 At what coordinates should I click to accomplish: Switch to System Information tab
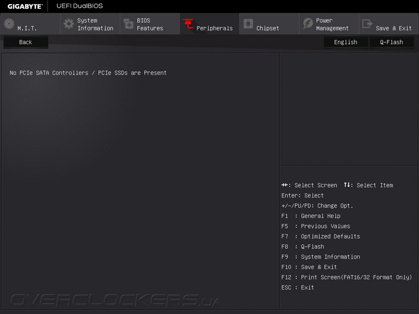[x=90, y=24]
